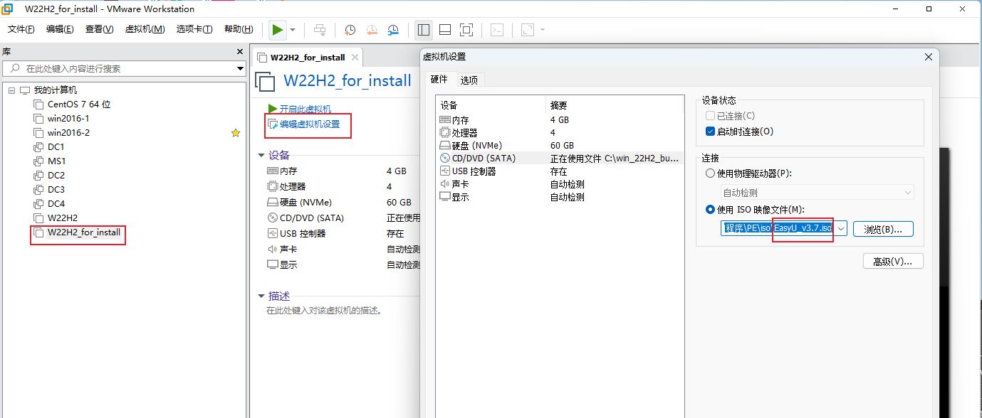Uncheck 启动时连接 connect at power on

coord(710,132)
